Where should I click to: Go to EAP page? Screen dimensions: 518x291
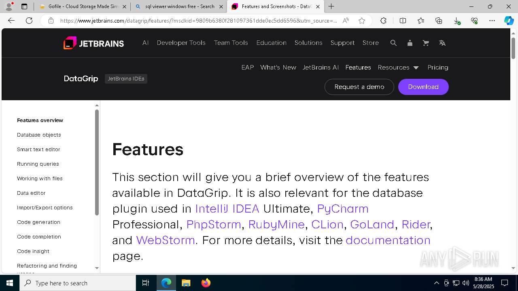[248, 67]
